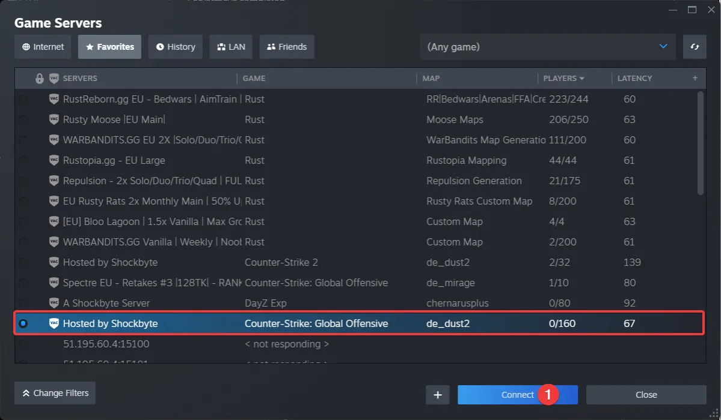This screenshot has height=420, width=721.
Task: Click the VAC shield column header icon
Action: (54, 79)
